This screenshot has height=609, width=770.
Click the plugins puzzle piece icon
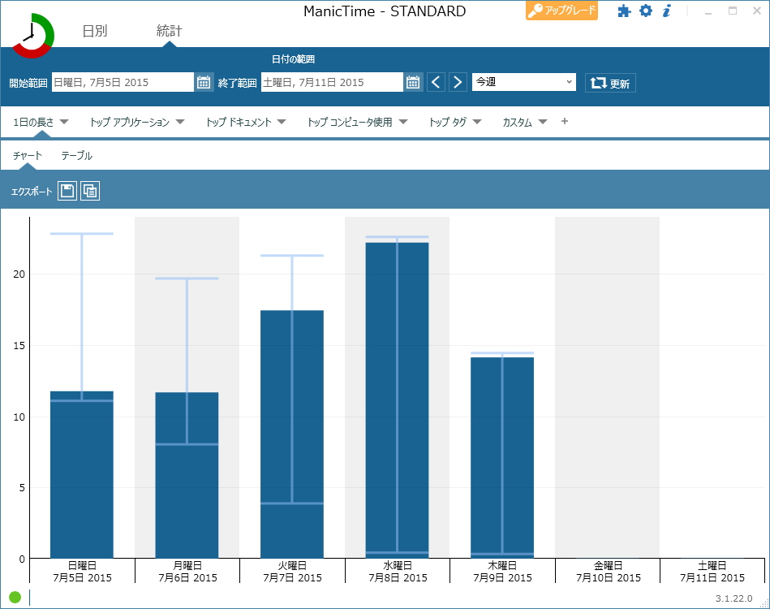623,11
